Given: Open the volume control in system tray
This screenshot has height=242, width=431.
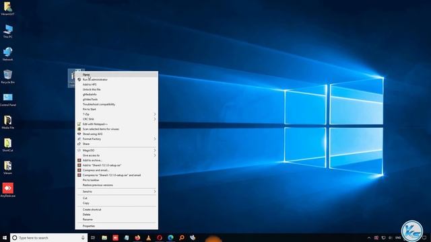Looking at the screenshot, I should tap(391, 238).
